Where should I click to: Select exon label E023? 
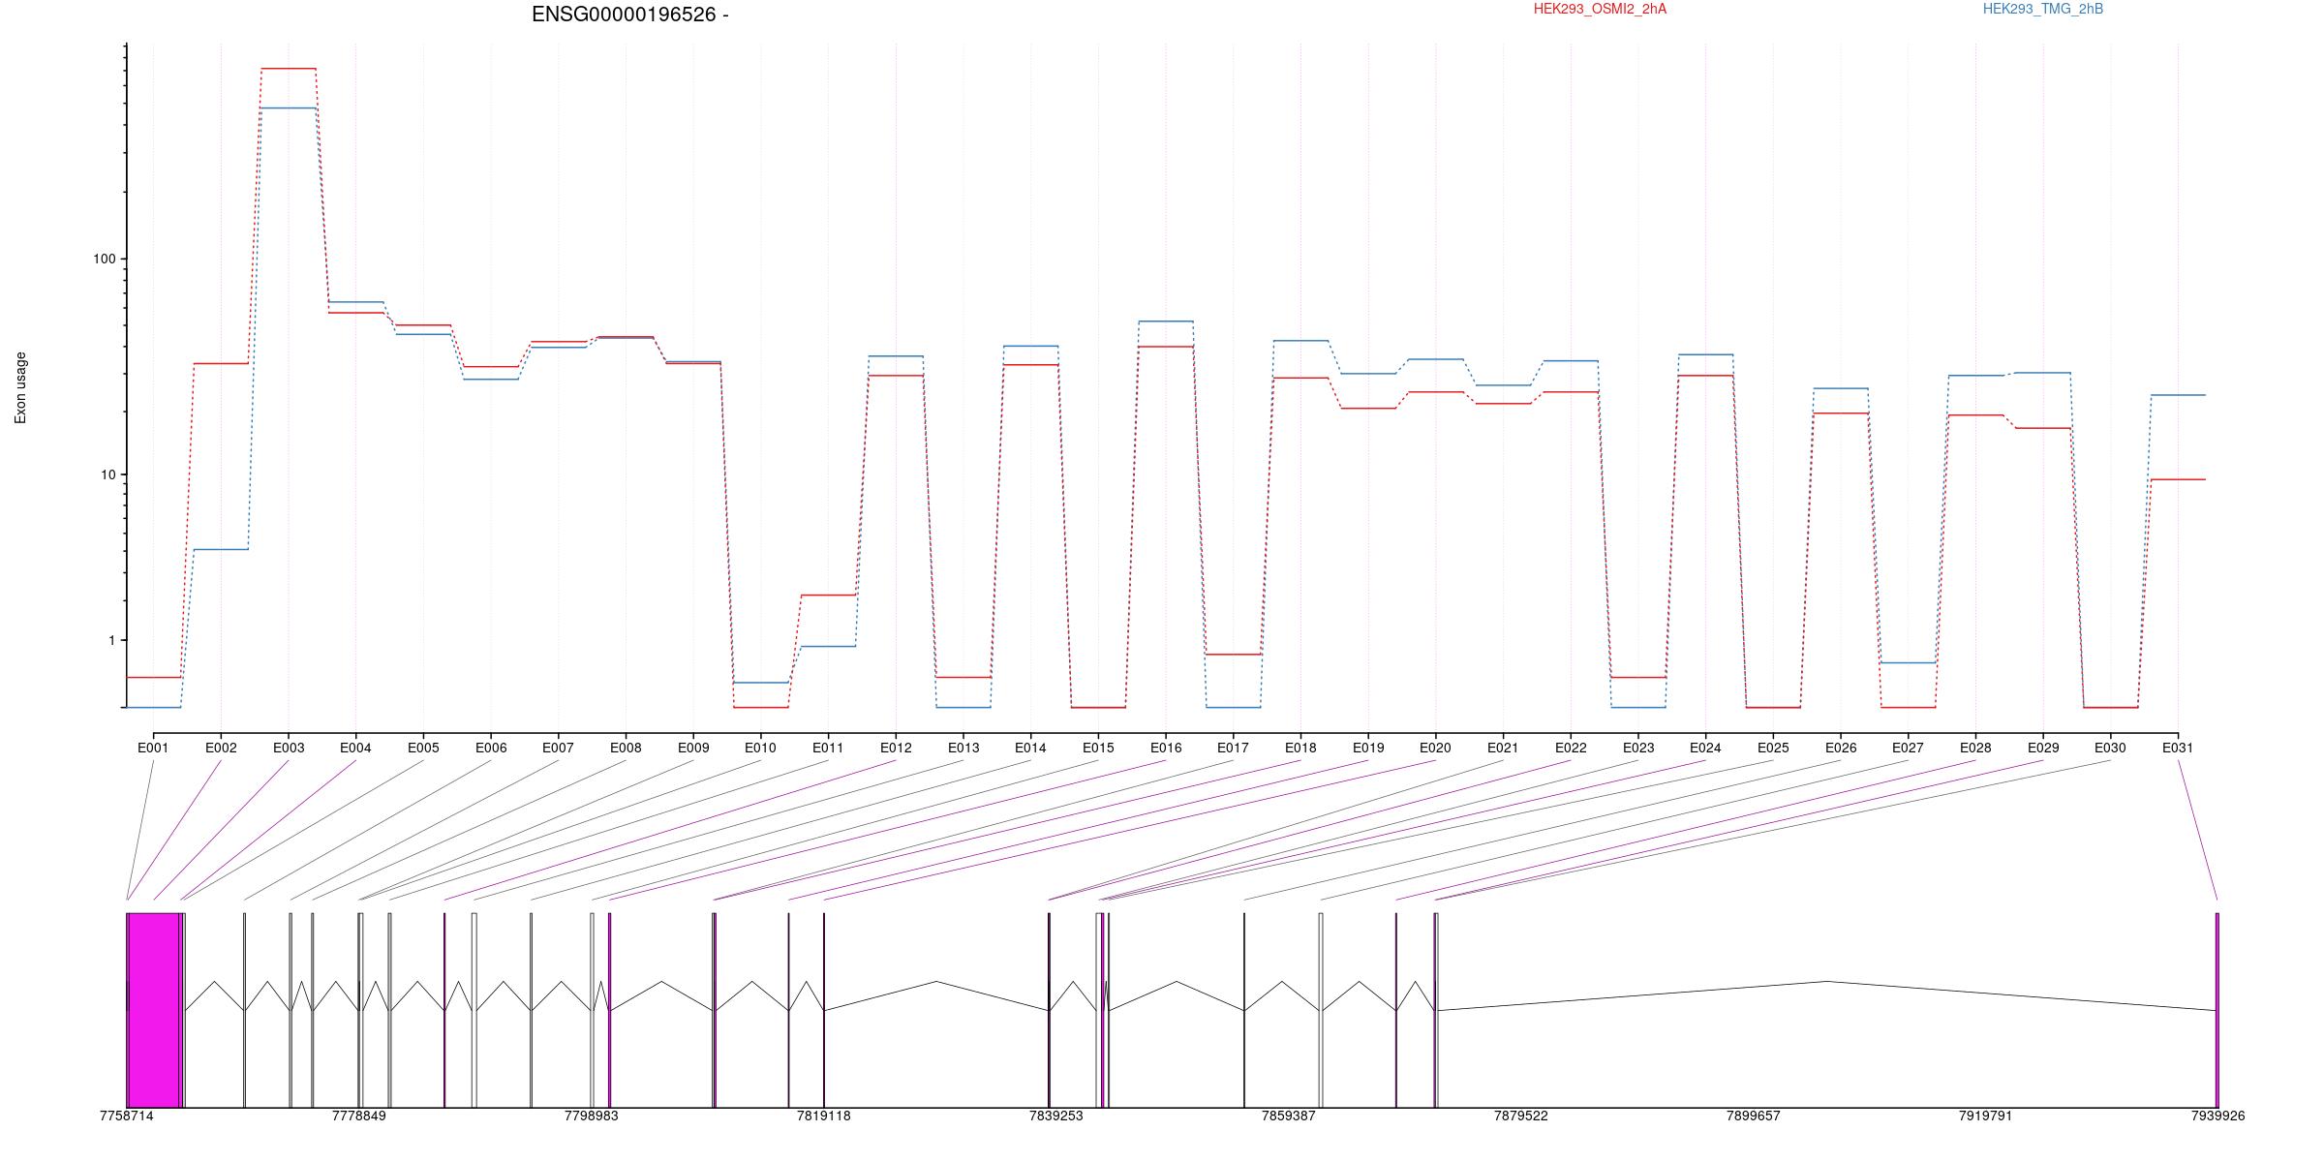(x=1638, y=748)
